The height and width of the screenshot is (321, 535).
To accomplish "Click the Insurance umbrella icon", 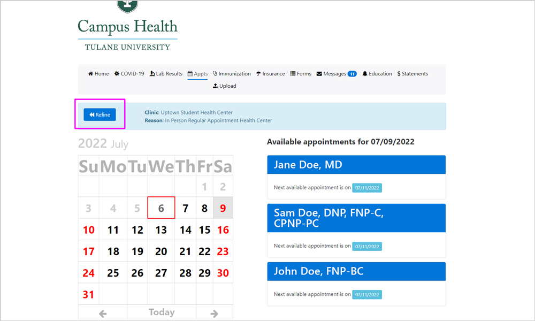I will pos(258,74).
